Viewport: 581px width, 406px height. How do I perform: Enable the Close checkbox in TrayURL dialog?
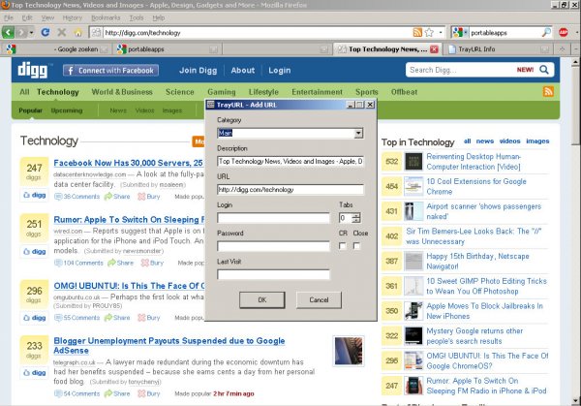tap(356, 246)
